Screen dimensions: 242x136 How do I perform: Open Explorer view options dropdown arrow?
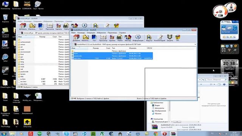pos(214,84)
